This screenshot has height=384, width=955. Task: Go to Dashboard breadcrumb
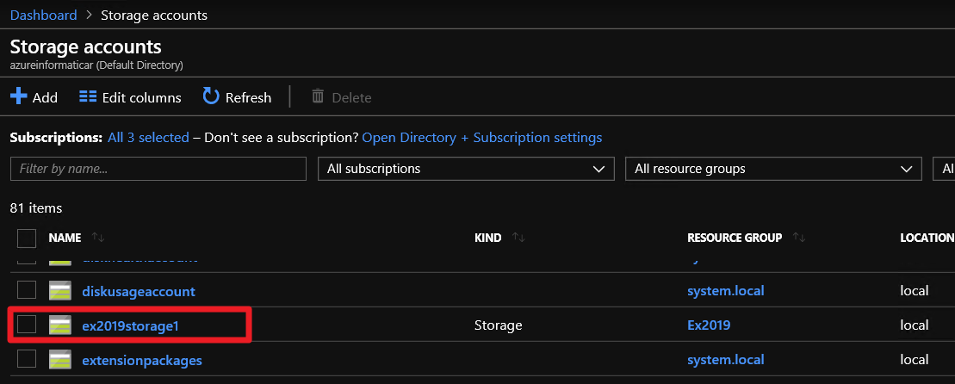pos(43,15)
